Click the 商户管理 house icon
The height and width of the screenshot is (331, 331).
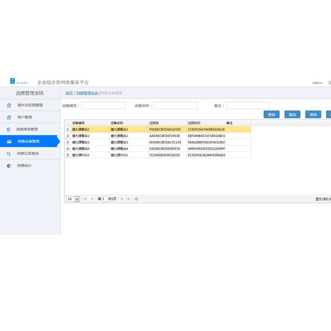(9, 118)
